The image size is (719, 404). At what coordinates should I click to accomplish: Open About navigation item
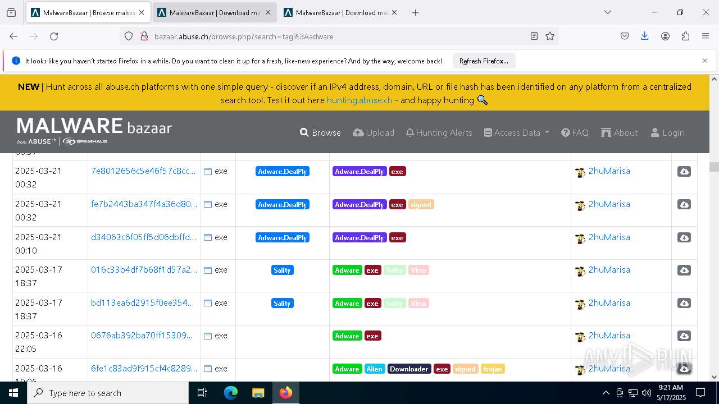click(x=619, y=132)
